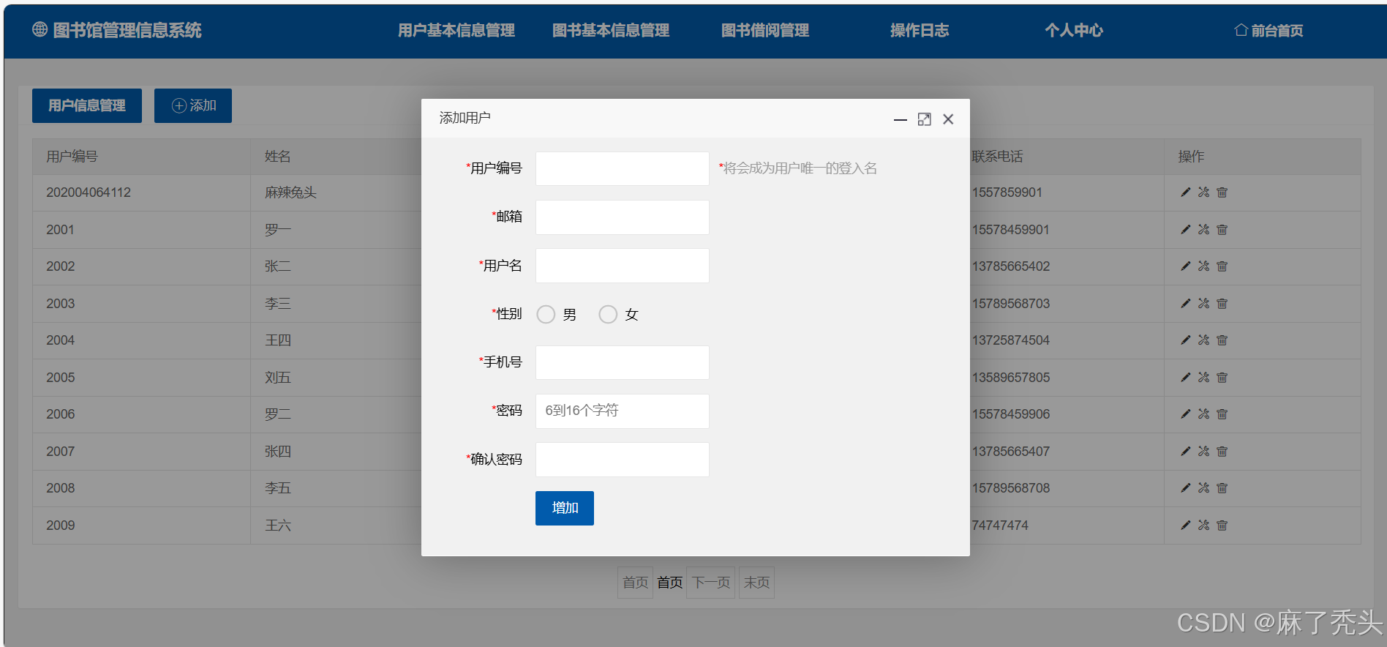Click the 图书馆管理信息系统 site title
The height and width of the screenshot is (647, 1387).
[127, 30]
